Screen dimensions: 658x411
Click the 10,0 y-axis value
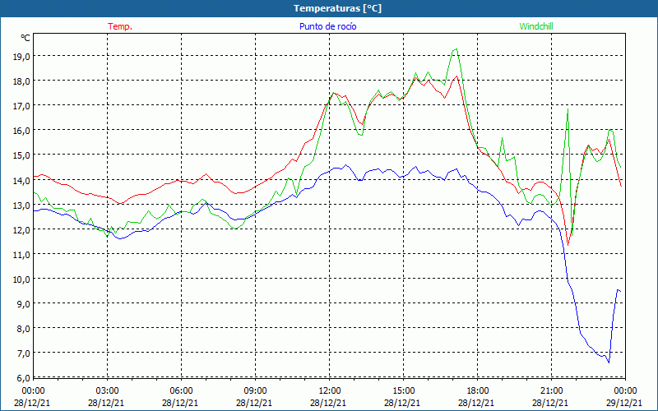point(21,279)
